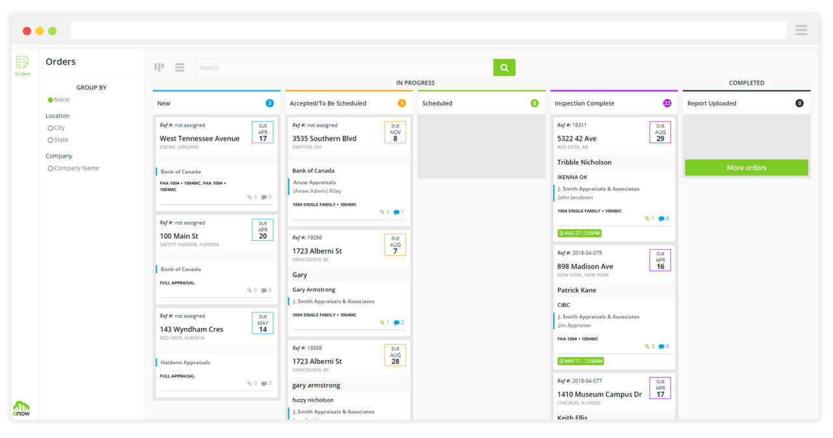833x438 pixels.
Task: Open the browser hamburger menu icon
Action: tap(801, 30)
